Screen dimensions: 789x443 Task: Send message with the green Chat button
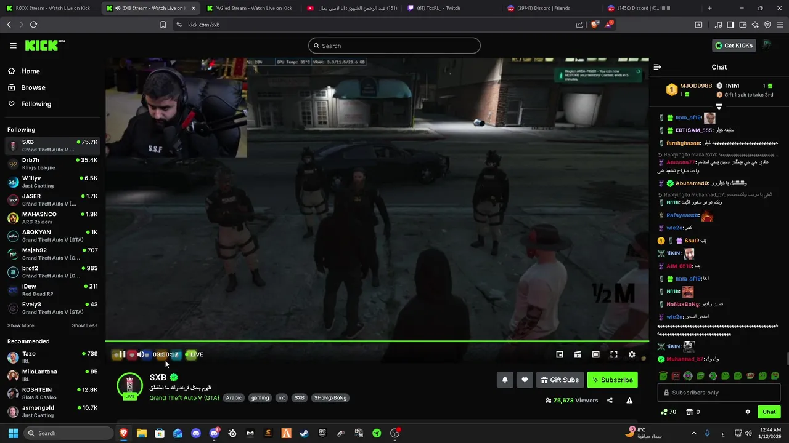[x=769, y=412]
